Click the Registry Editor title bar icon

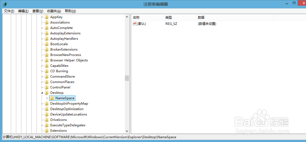coord(5,4)
